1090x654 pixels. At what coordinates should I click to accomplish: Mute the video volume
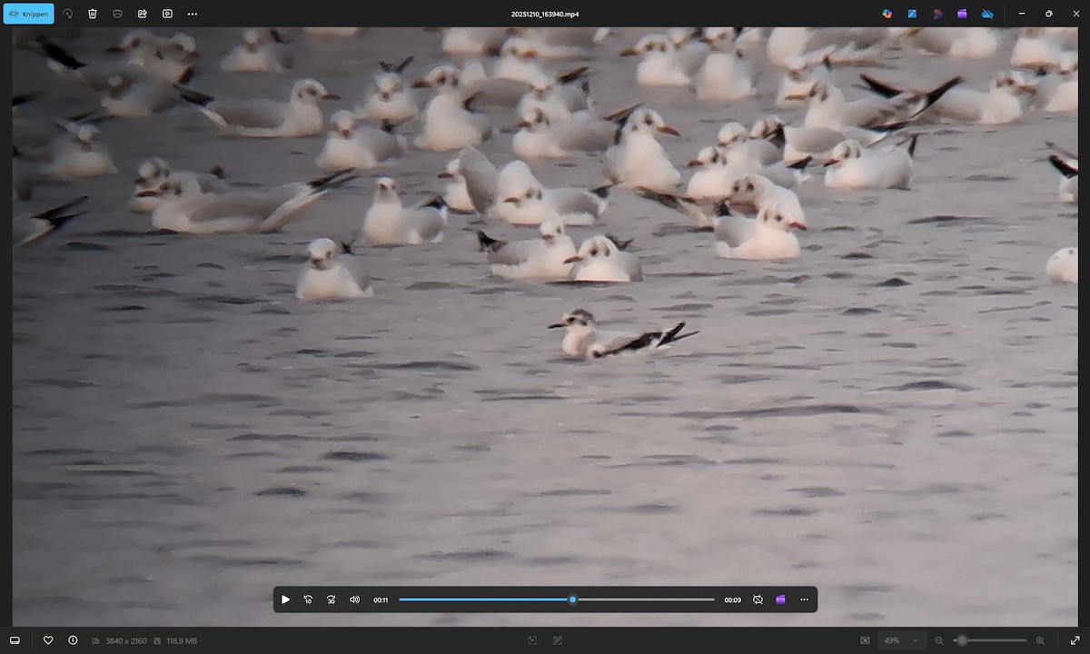click(355, 599)
